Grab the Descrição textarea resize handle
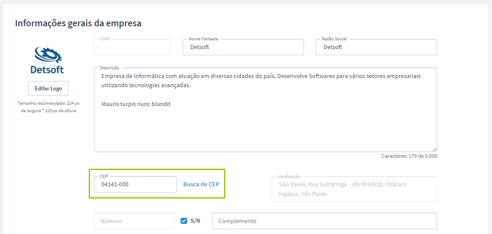 click(434, 149)
